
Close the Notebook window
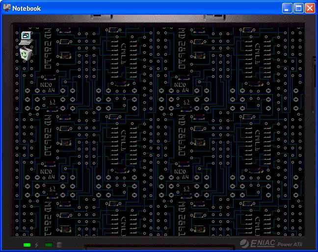[310, 8]
